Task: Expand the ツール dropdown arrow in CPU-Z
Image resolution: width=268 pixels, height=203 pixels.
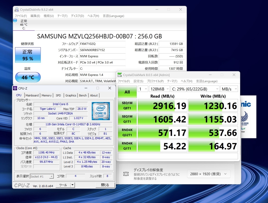Action: click(x=73, y=185)
